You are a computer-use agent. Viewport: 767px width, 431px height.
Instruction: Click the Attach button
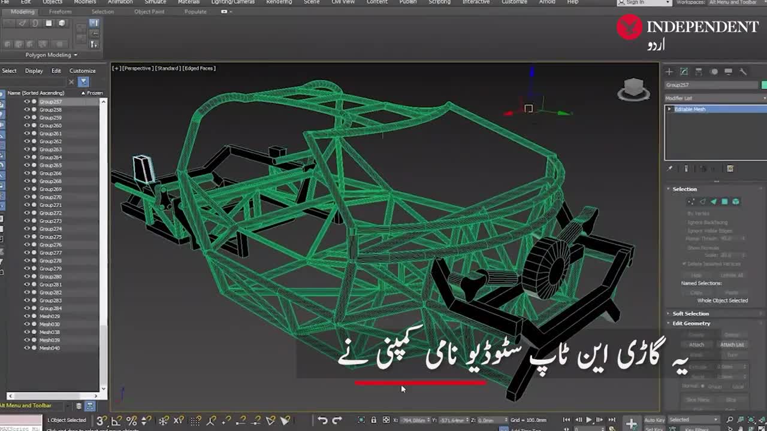696,345
